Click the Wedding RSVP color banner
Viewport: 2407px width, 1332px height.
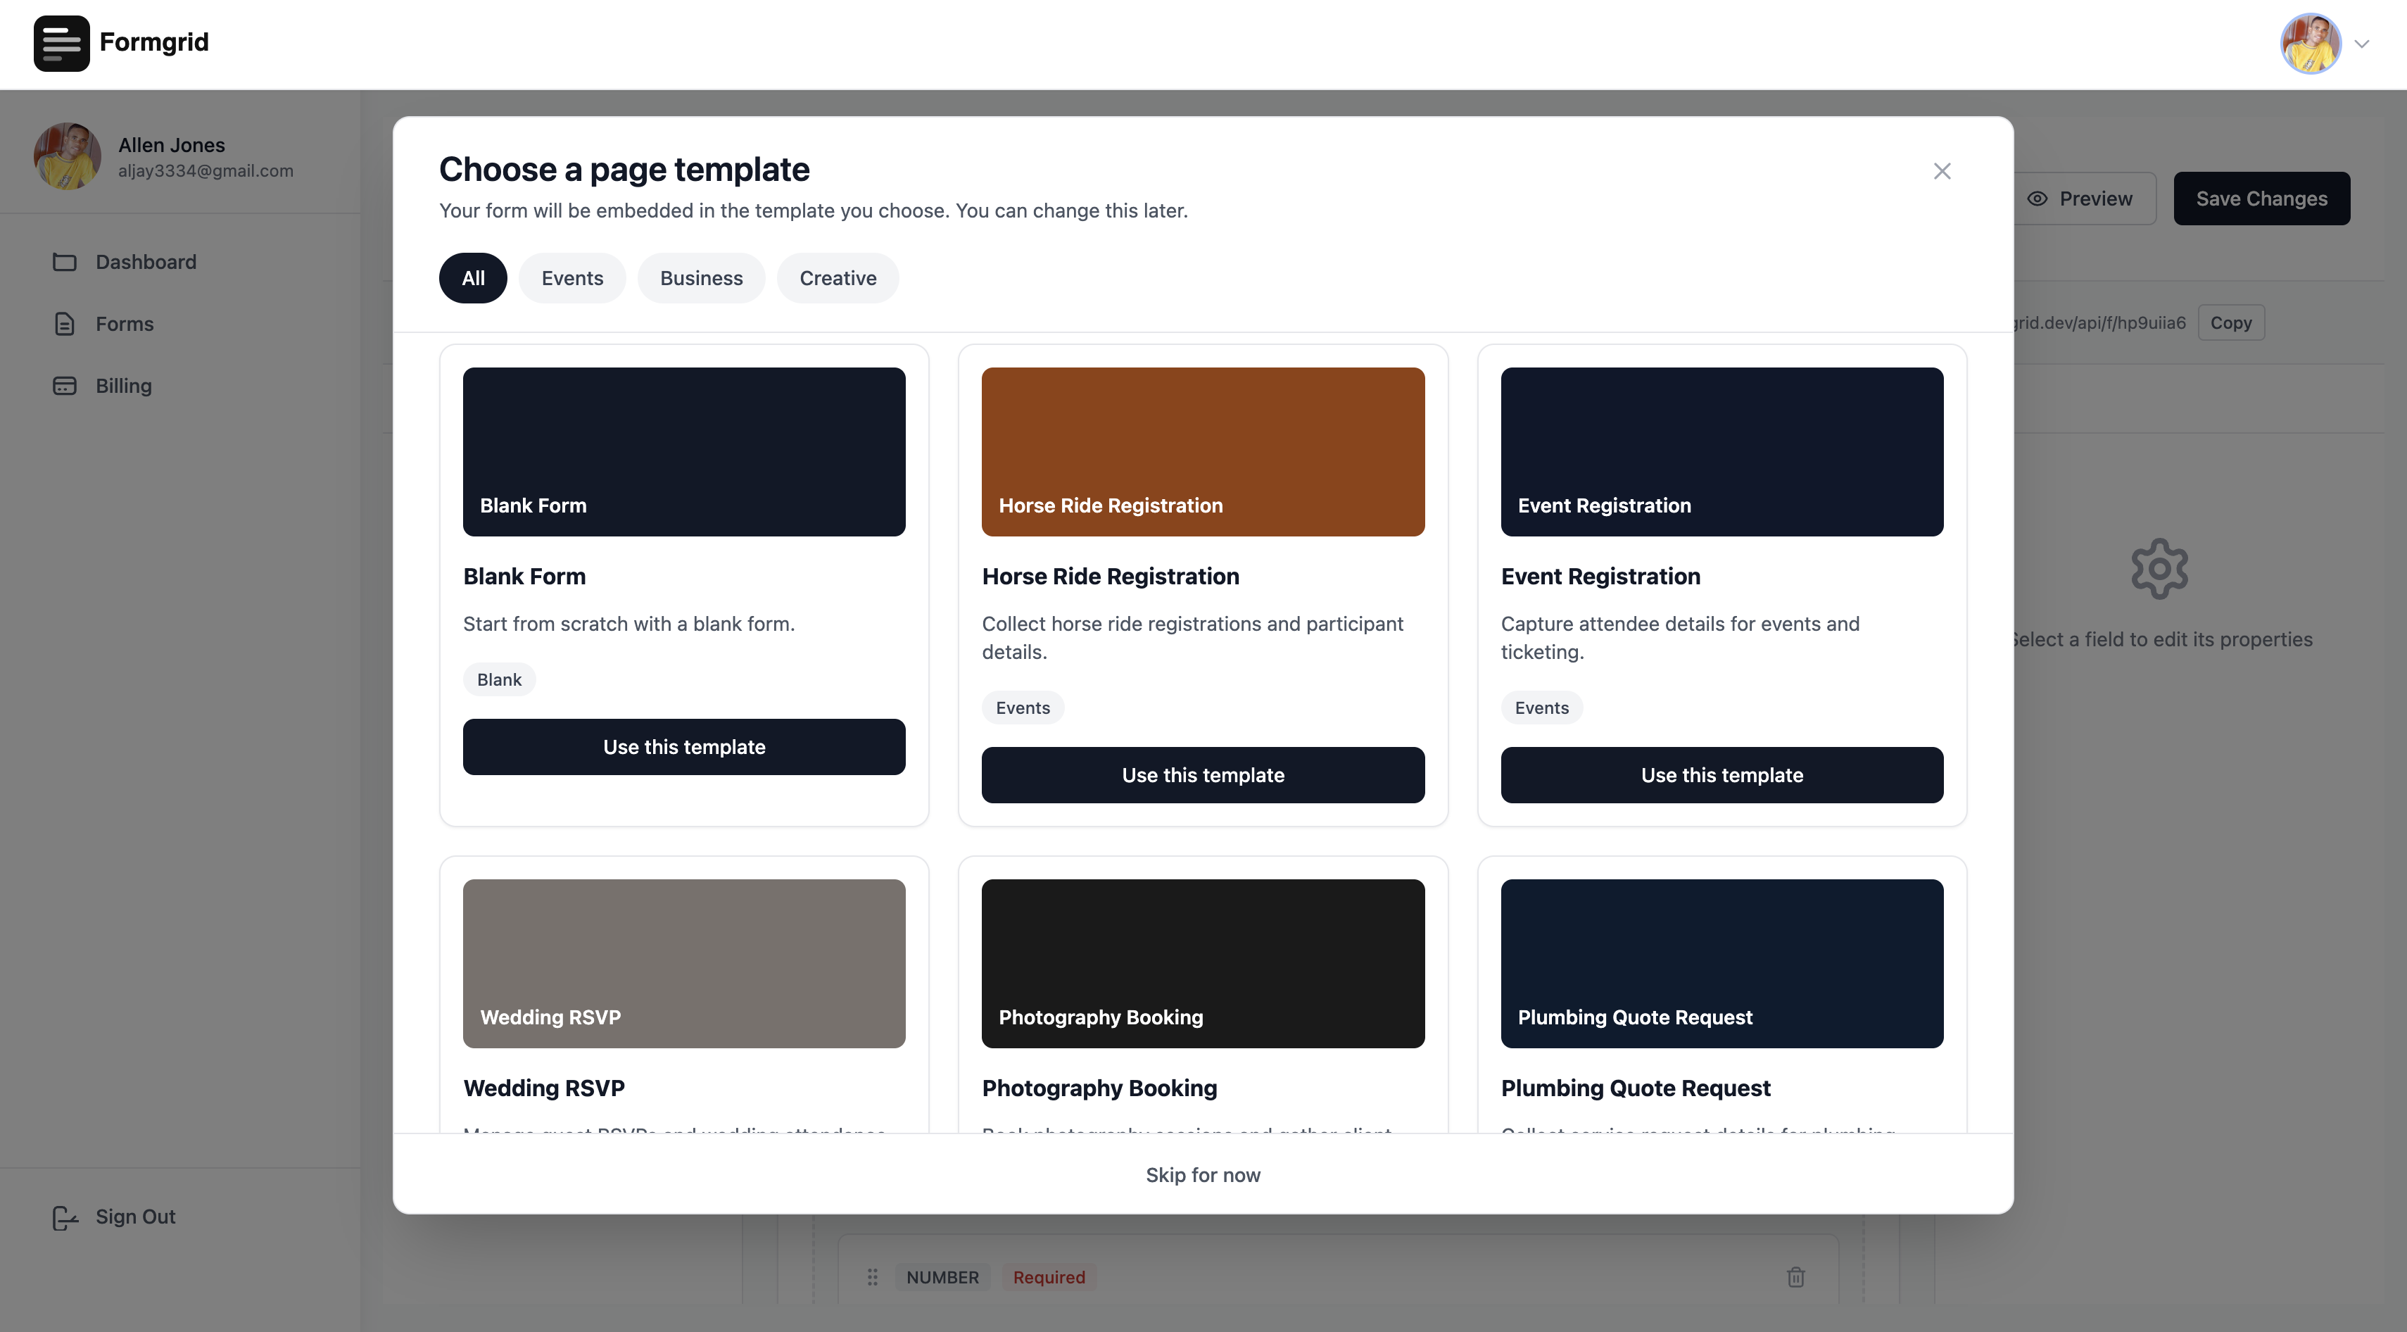(684, 963)
